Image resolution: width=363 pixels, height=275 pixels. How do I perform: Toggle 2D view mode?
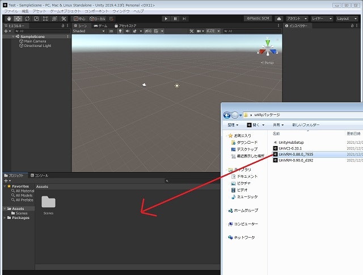coord(111,31)
